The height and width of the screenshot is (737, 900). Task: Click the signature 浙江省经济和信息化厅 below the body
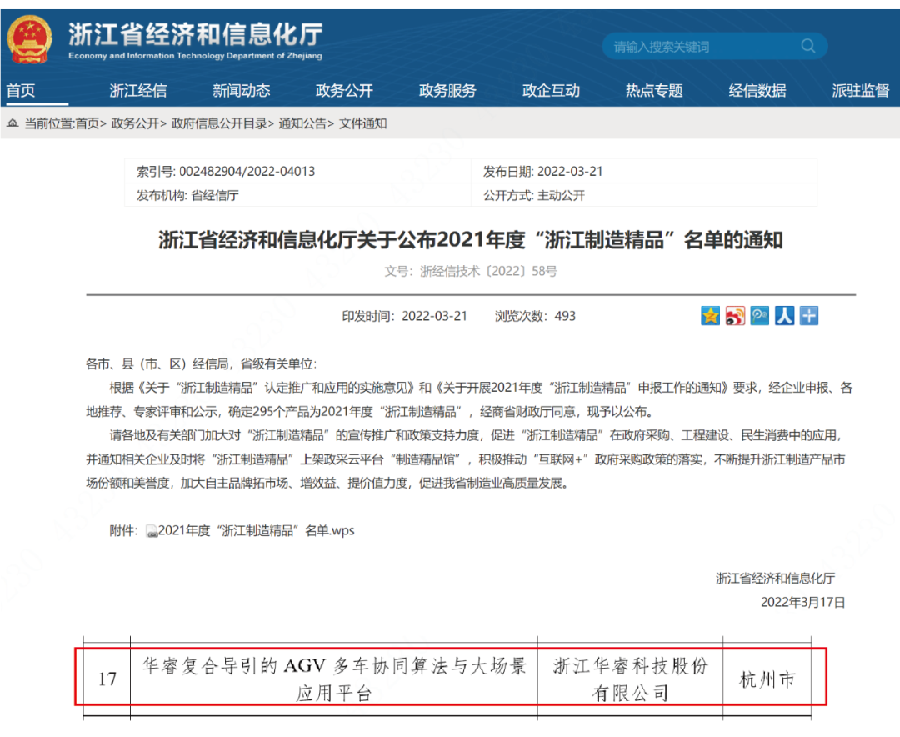click(x=776, y=579)
